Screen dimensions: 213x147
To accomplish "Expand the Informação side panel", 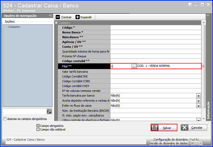I will tap(208, 15).
